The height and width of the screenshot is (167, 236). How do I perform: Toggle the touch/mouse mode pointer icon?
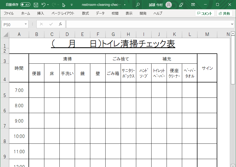point(64,5)
